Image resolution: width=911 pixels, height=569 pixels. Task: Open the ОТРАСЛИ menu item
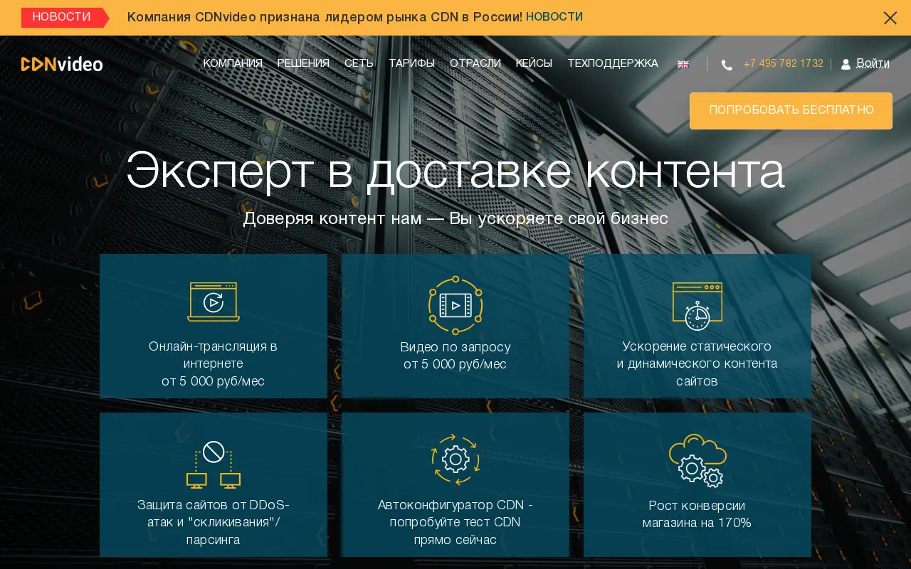[x=475, y=64]
